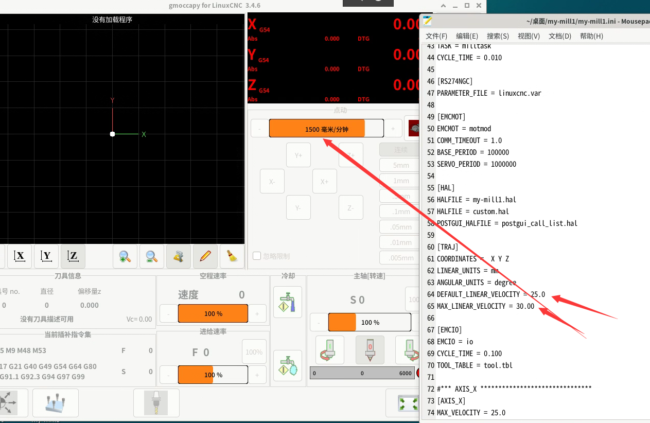Zoom in the toolpath preview
650x423 pixels.
click(x=125, y=256)
